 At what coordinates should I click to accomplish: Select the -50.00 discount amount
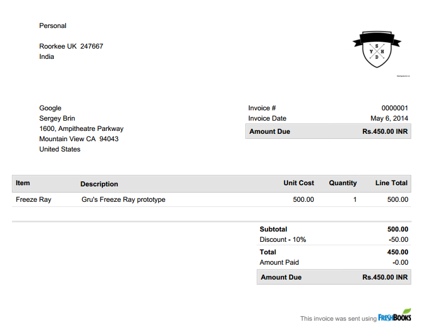tap(398, 240)
